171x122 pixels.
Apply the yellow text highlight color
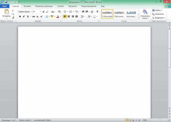(x=52, y=16)
